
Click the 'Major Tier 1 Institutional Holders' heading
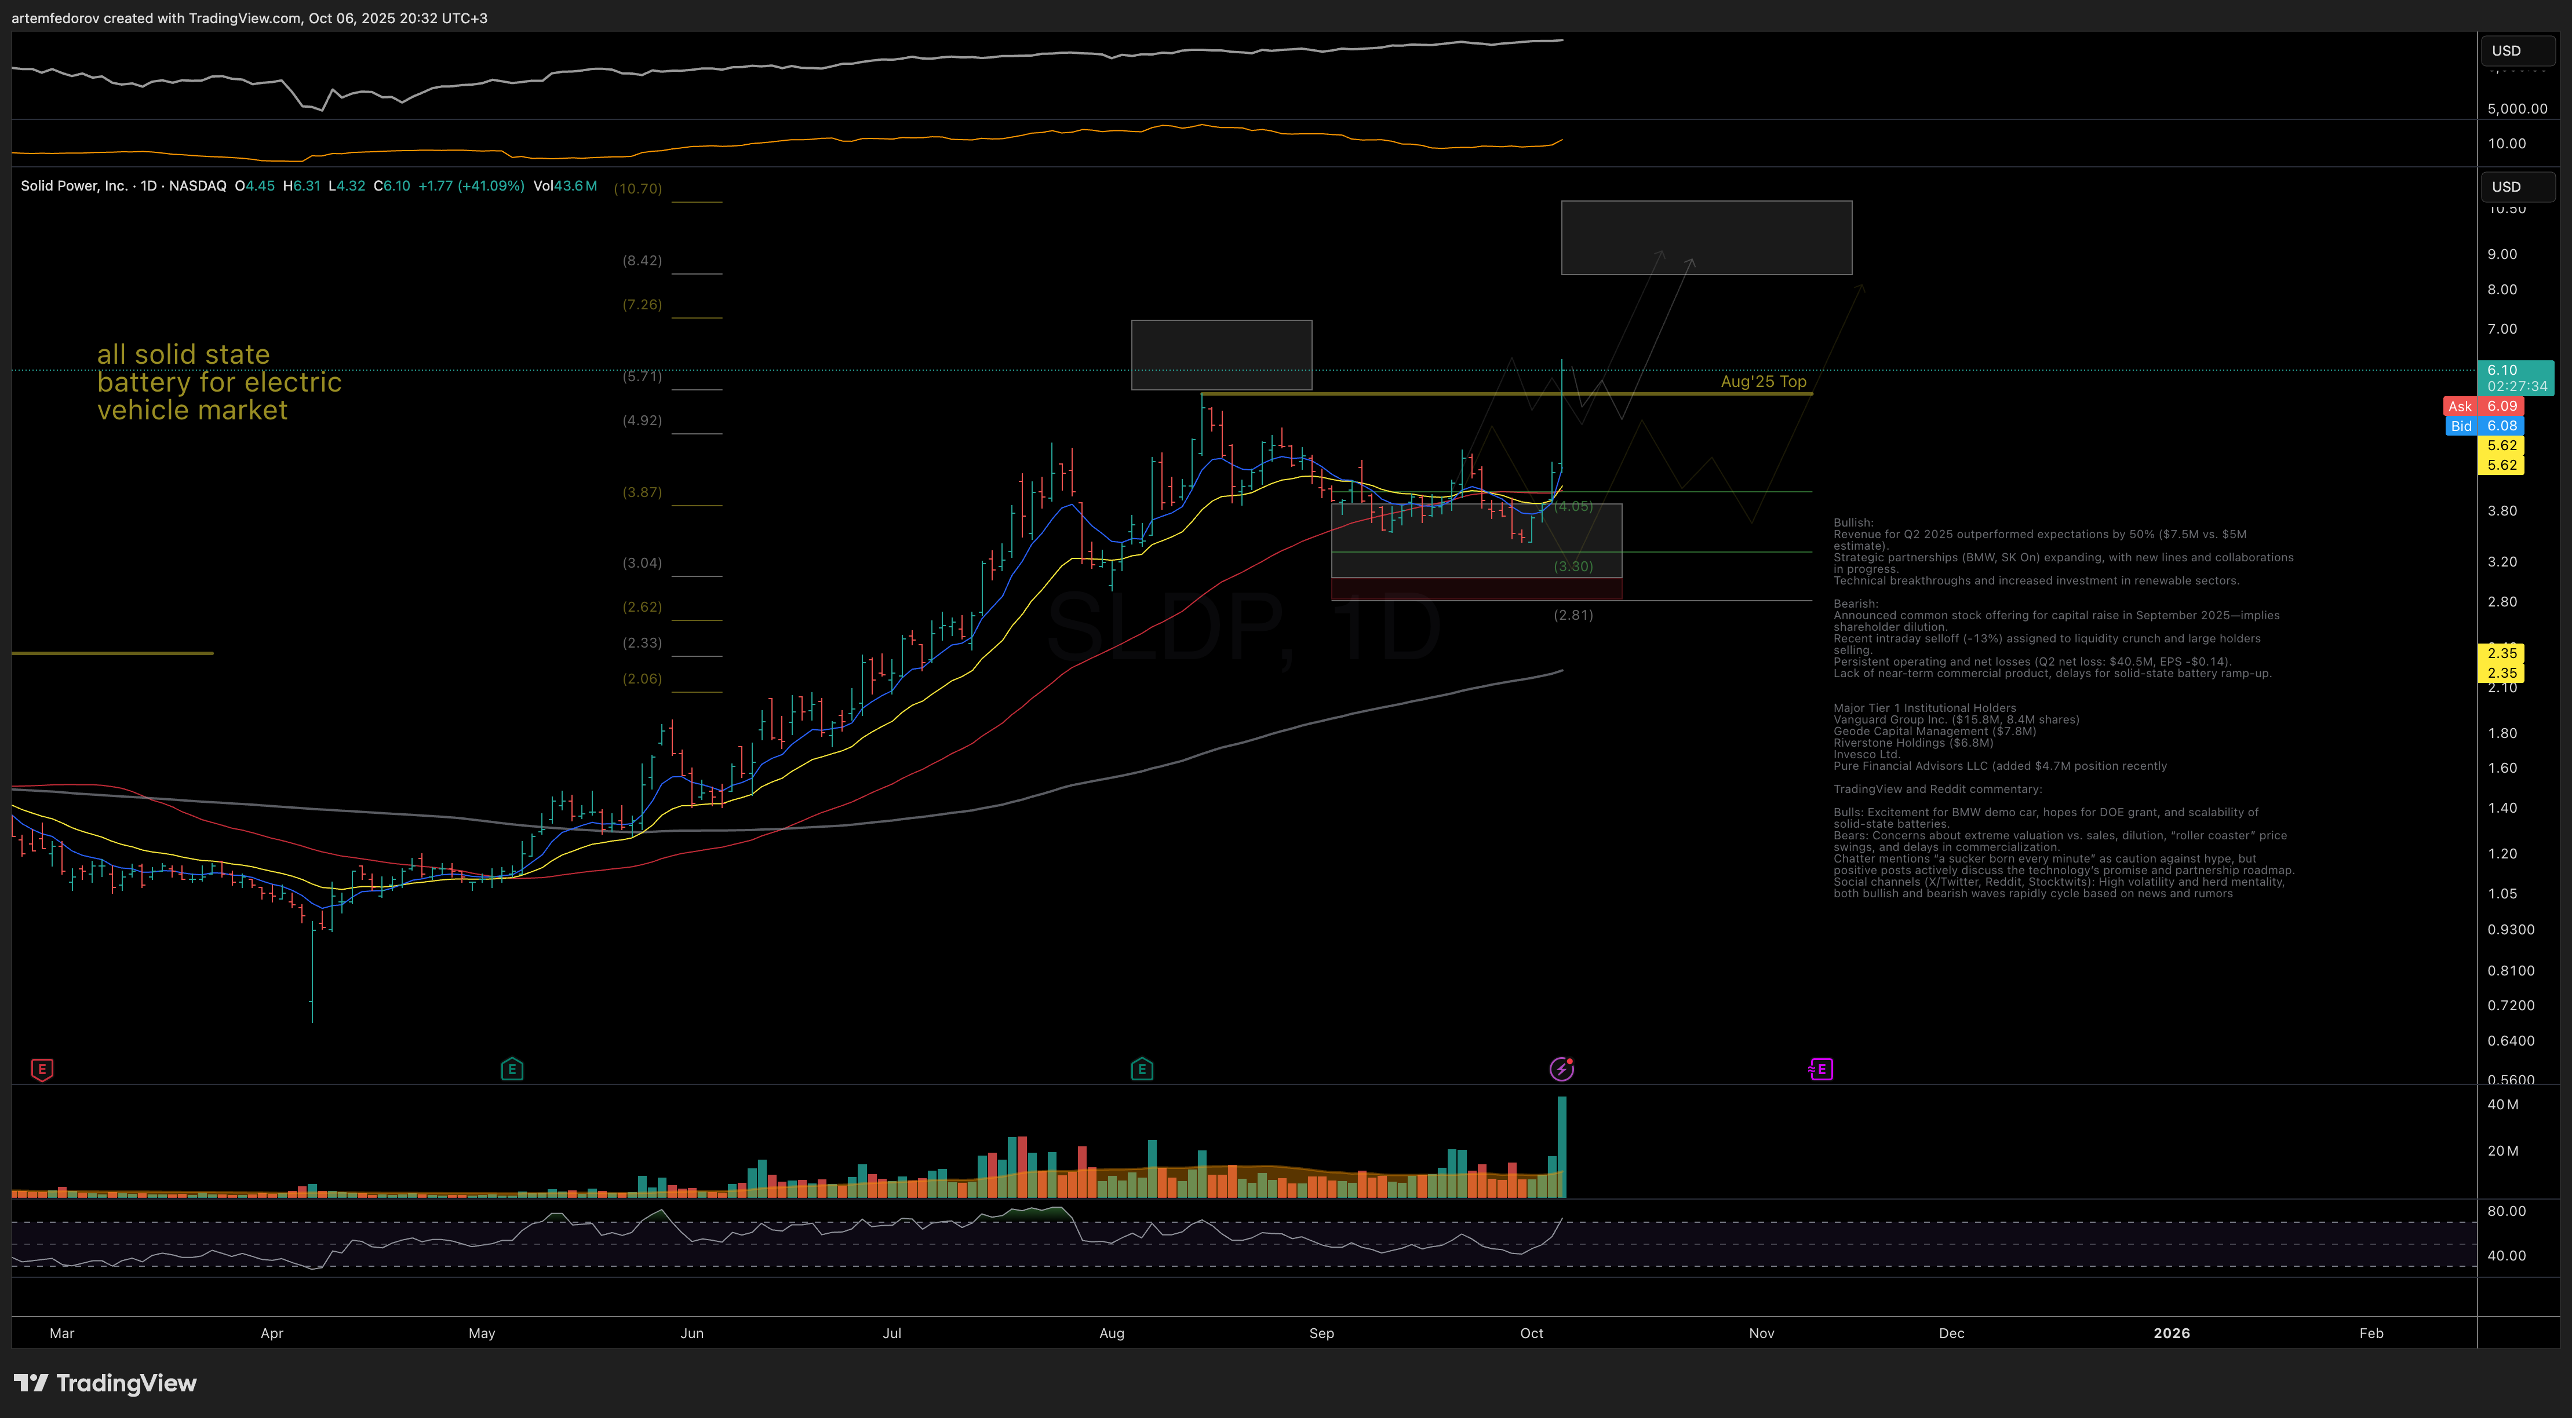(x=1924, y=708)
